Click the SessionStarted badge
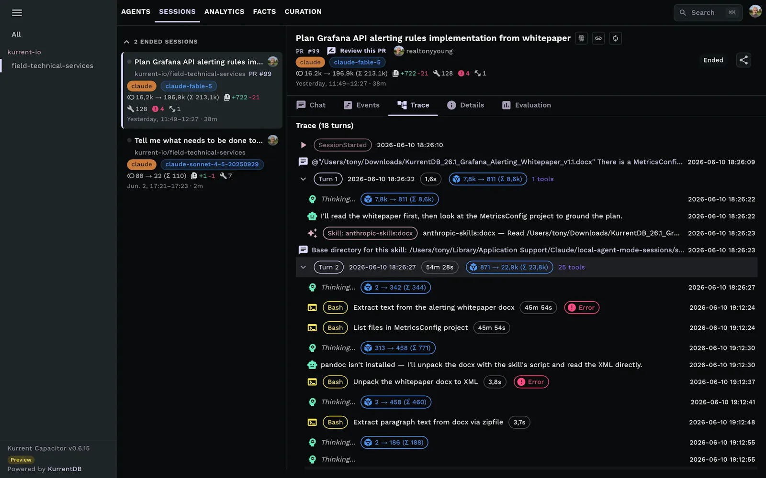This screenshot has width=766, height=478. point(342,145)
